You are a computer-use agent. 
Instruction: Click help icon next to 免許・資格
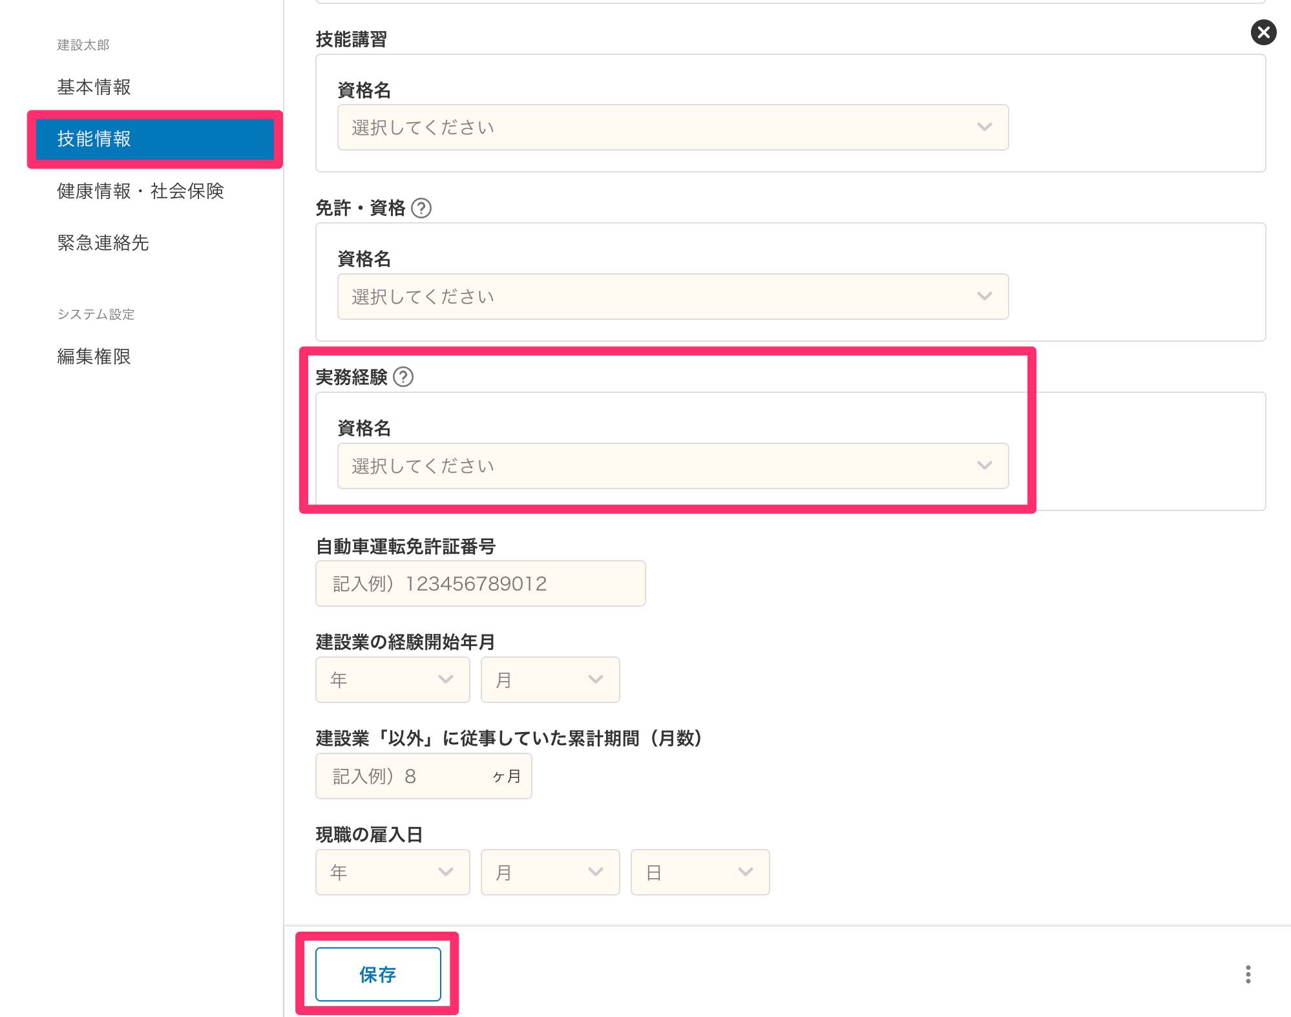[421, 208]
